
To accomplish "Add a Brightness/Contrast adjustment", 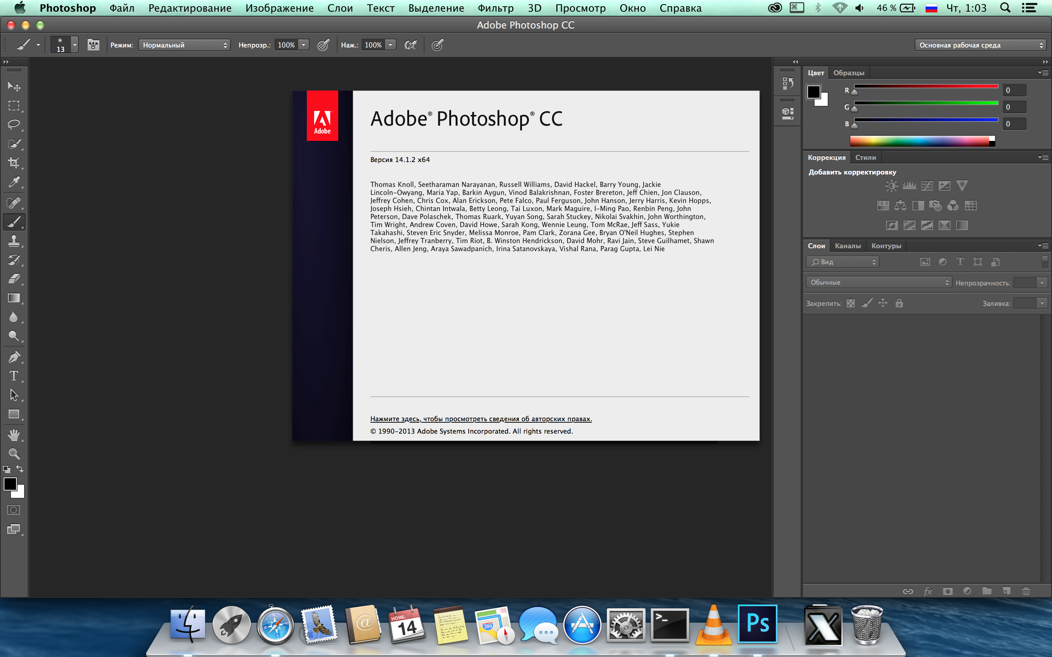I will pos(892,186).
